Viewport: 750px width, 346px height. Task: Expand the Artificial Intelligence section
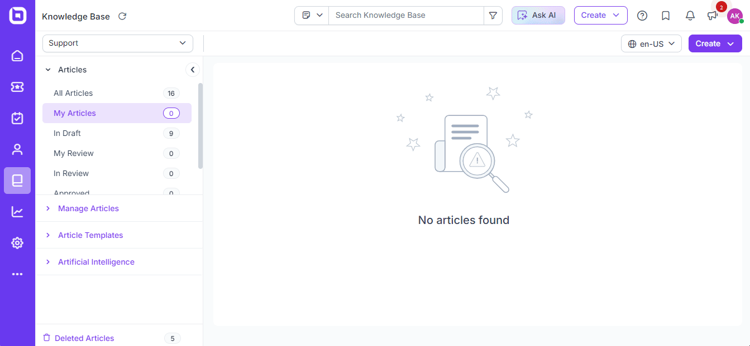48,262
